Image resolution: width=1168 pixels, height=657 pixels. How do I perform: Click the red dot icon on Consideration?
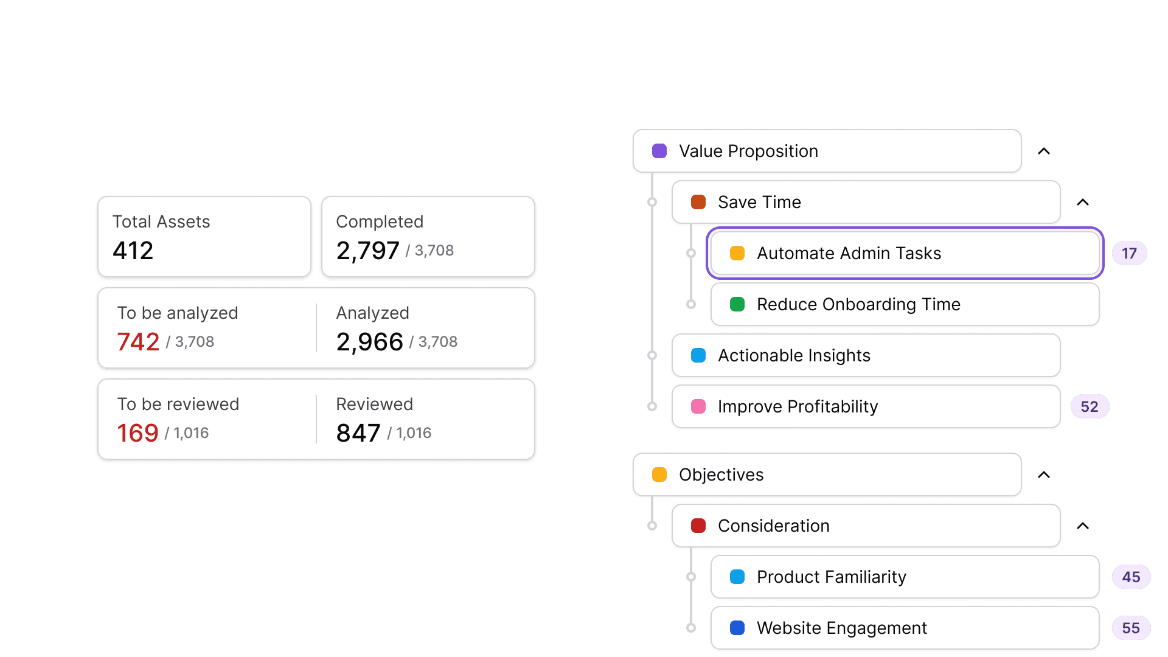click(698, 526)
